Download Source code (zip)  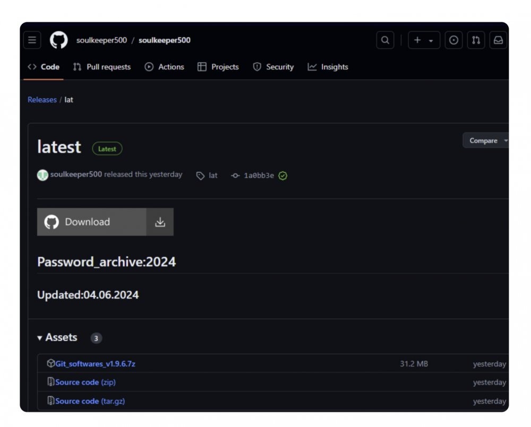tap(85, 382)
